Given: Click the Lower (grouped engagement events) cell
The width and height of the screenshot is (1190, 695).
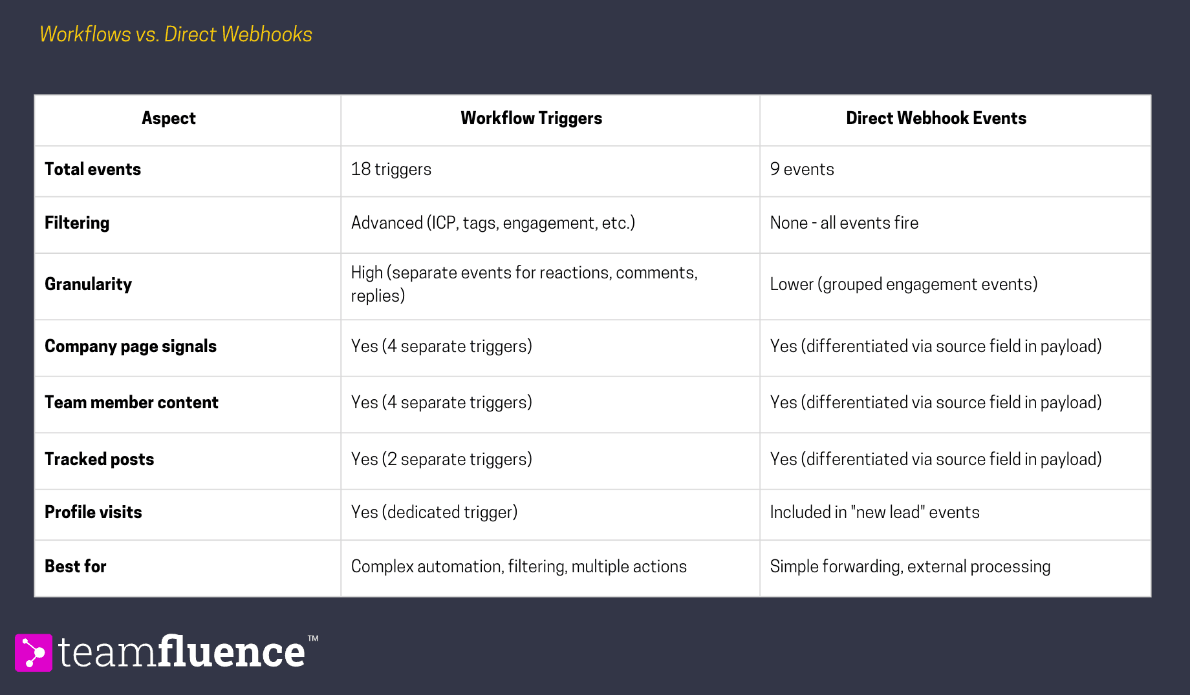Looking at the screenshot, I should coord(903,284).
